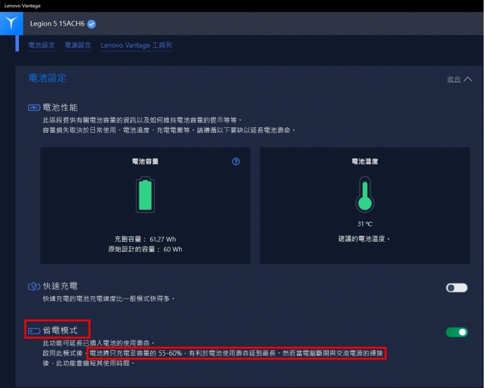Click the verified checkmark beside Legion 5 15ACH6

(92, 24)
